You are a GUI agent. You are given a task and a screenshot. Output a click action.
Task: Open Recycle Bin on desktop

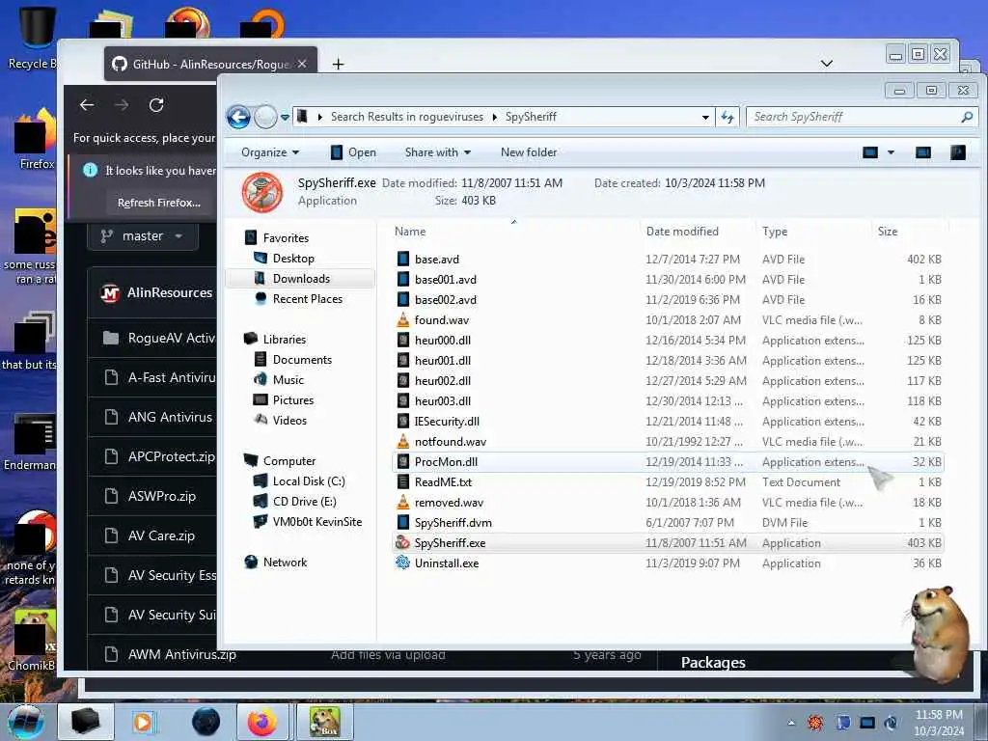[x=35, y=37]
